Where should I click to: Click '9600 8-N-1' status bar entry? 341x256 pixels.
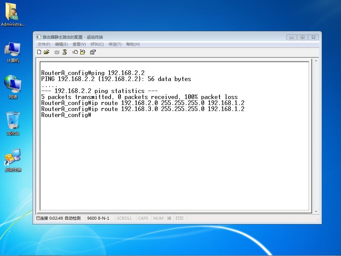(x=98, y=218)
